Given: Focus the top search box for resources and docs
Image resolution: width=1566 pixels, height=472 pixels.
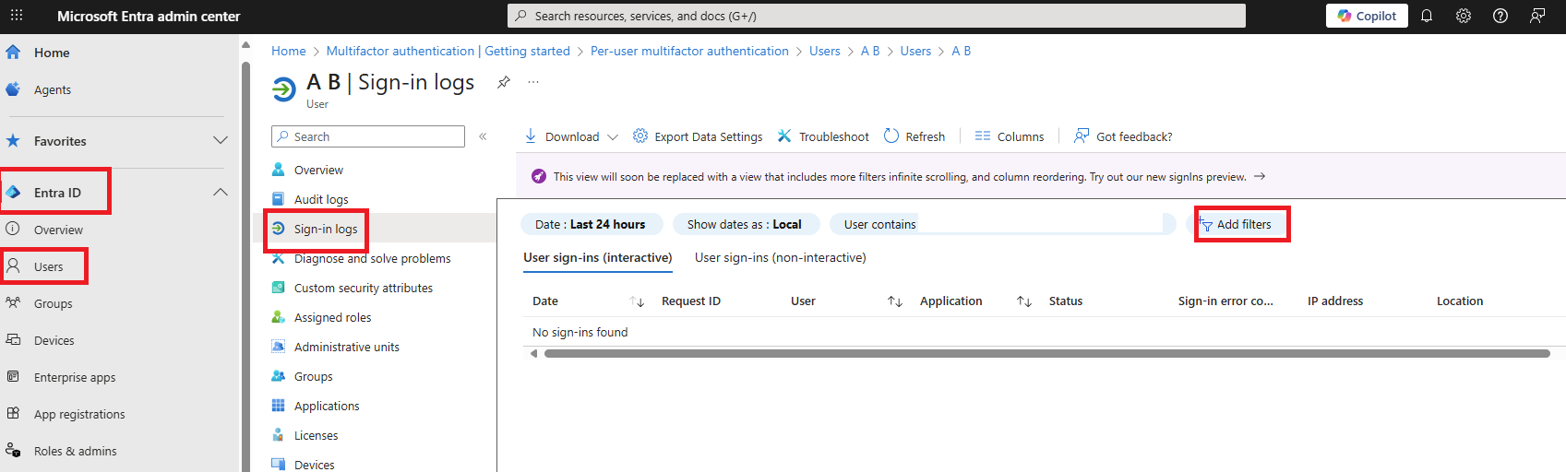Looking at the screenshot, I should point(877,16).
